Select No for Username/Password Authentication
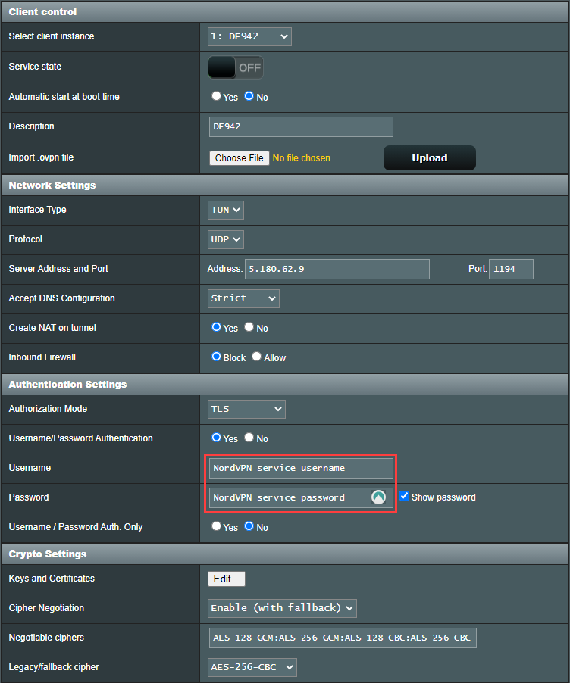The width and height of the screenshot is (570, 683). tap(249, 438)
